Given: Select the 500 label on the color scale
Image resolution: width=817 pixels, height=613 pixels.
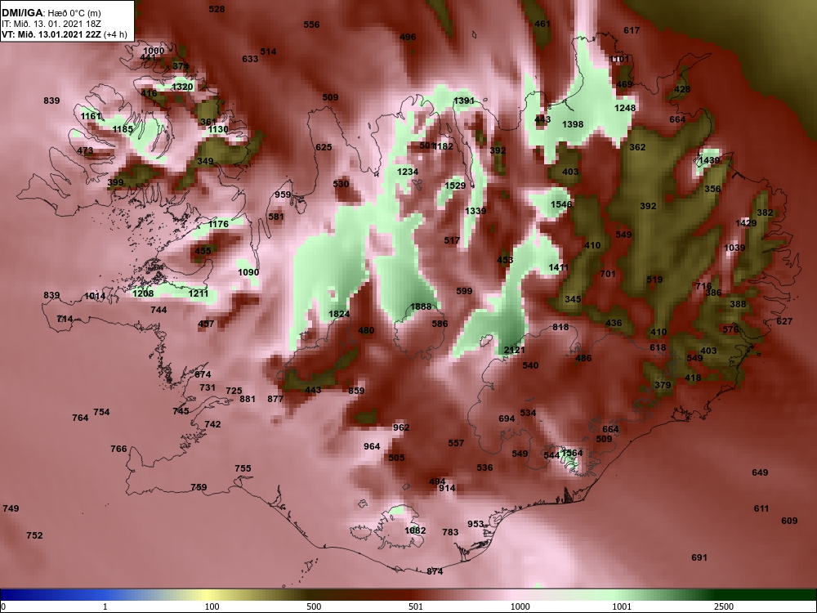Looking at the screenshot, I should [x=314, y=606].
